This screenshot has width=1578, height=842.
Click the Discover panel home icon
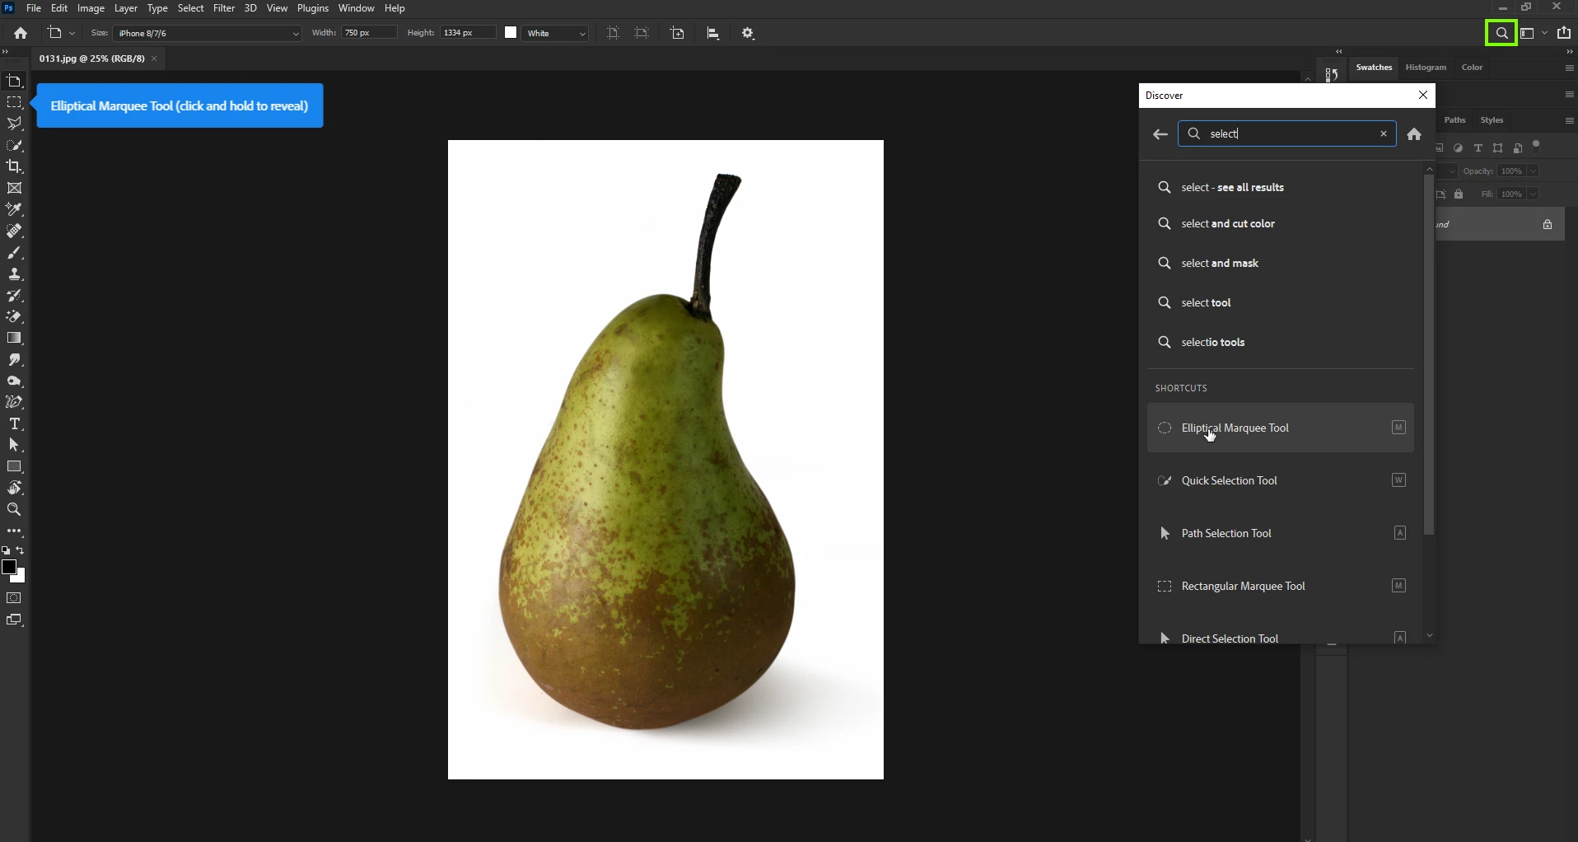1414,135
